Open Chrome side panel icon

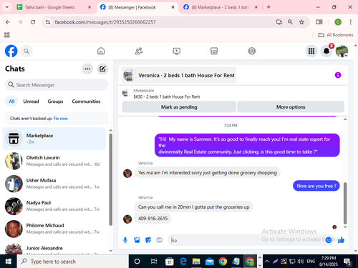click(x=319, y=22)
